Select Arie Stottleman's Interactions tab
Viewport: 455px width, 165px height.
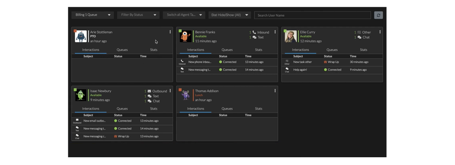[x=91, y=50]
